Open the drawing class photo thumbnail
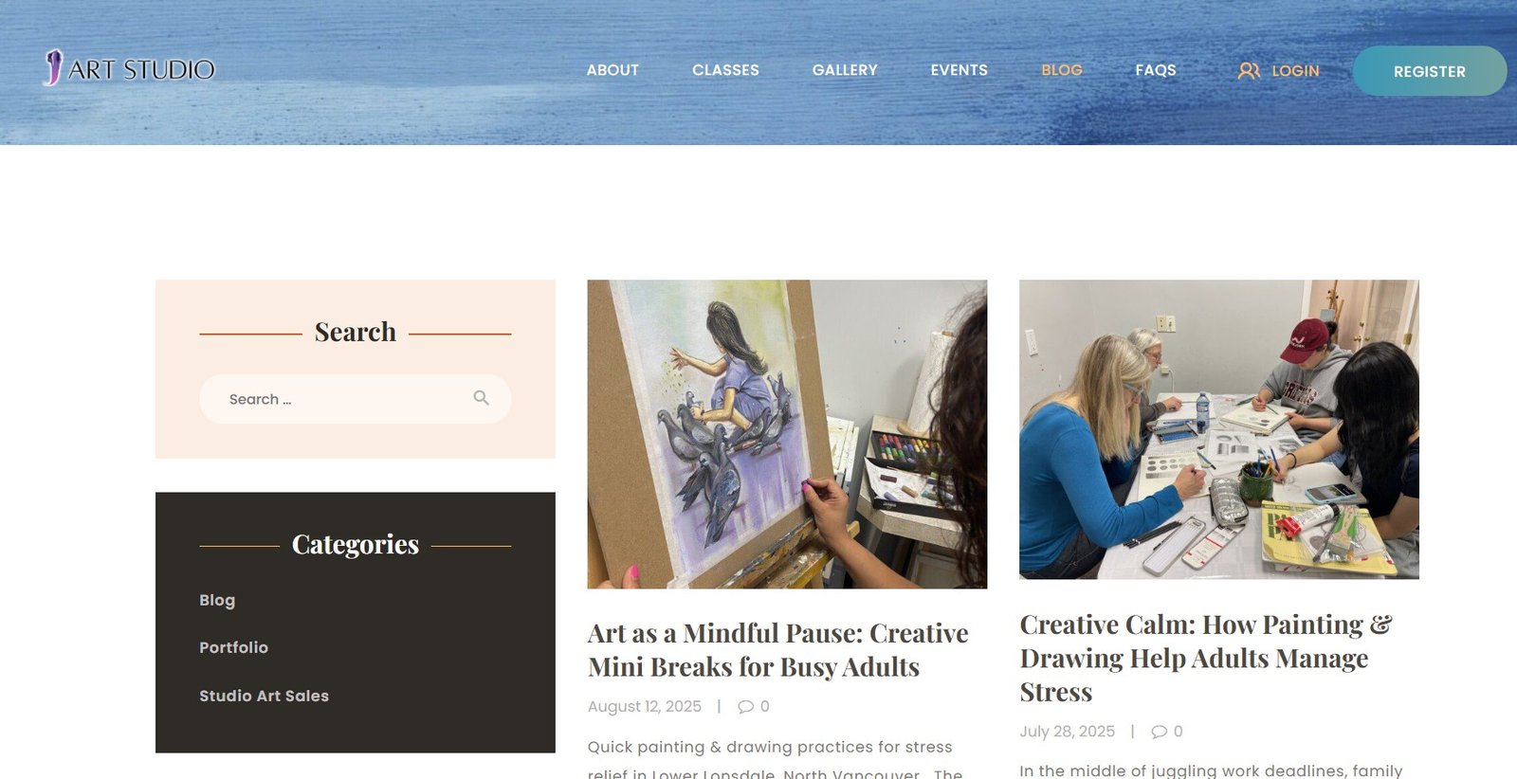This screenshot has height=779, width=1517. point(1219,429)
